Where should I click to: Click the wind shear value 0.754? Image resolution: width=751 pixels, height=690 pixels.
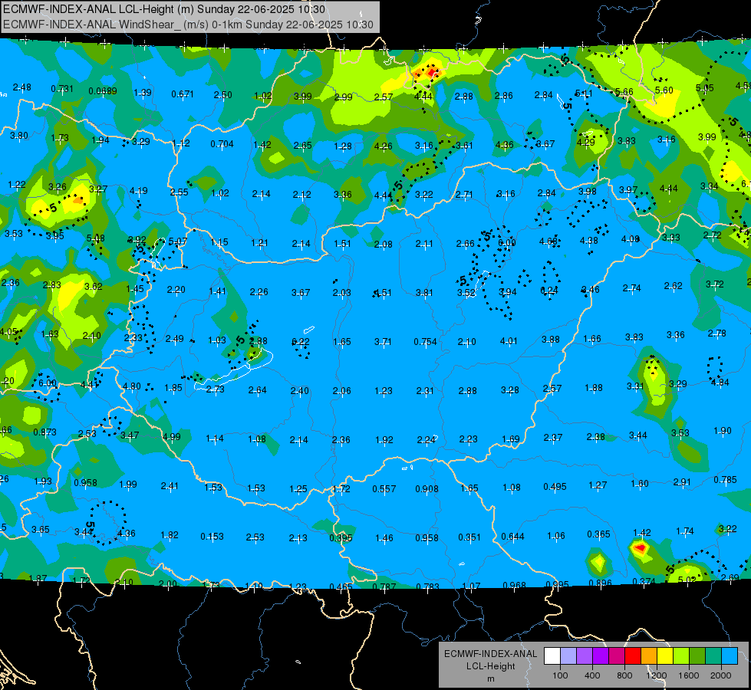coord(425,341)
